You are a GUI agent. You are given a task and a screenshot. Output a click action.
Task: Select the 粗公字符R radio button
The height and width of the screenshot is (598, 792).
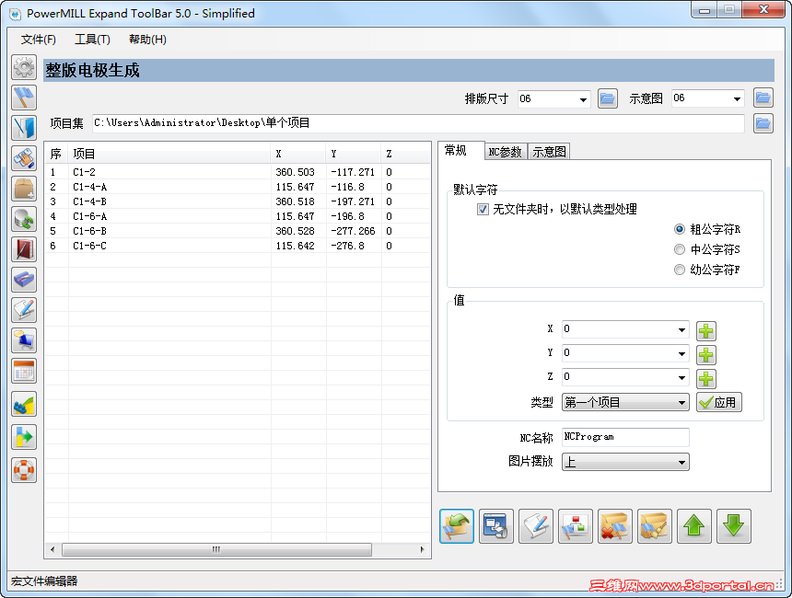pos(680,229)
